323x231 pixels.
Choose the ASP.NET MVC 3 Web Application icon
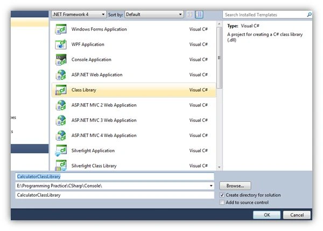click(x=61, y=120)
